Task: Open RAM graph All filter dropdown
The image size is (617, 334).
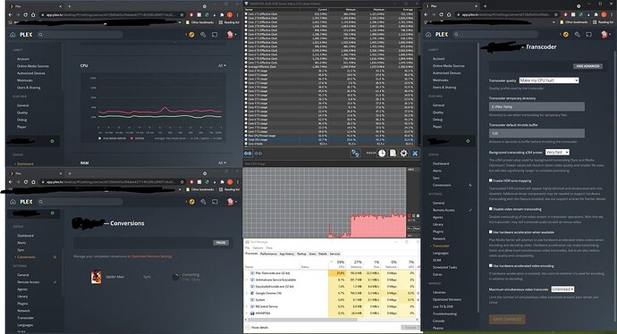Action: pos(223,163)
